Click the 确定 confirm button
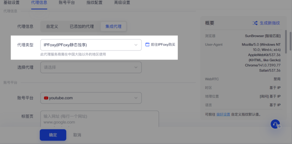292x144 pixels. click(x=53, y=135)
